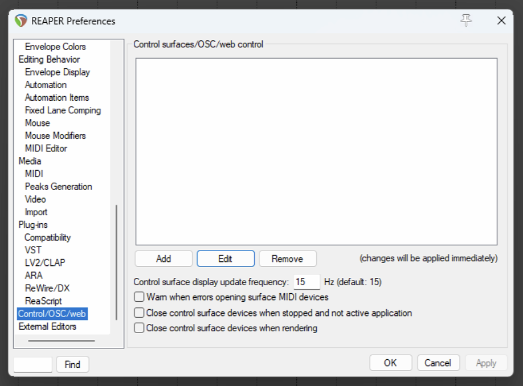Viewport: 523px width, 386px height.
Task: Click the display update frequency input field
Action: (x=307, y=282)
